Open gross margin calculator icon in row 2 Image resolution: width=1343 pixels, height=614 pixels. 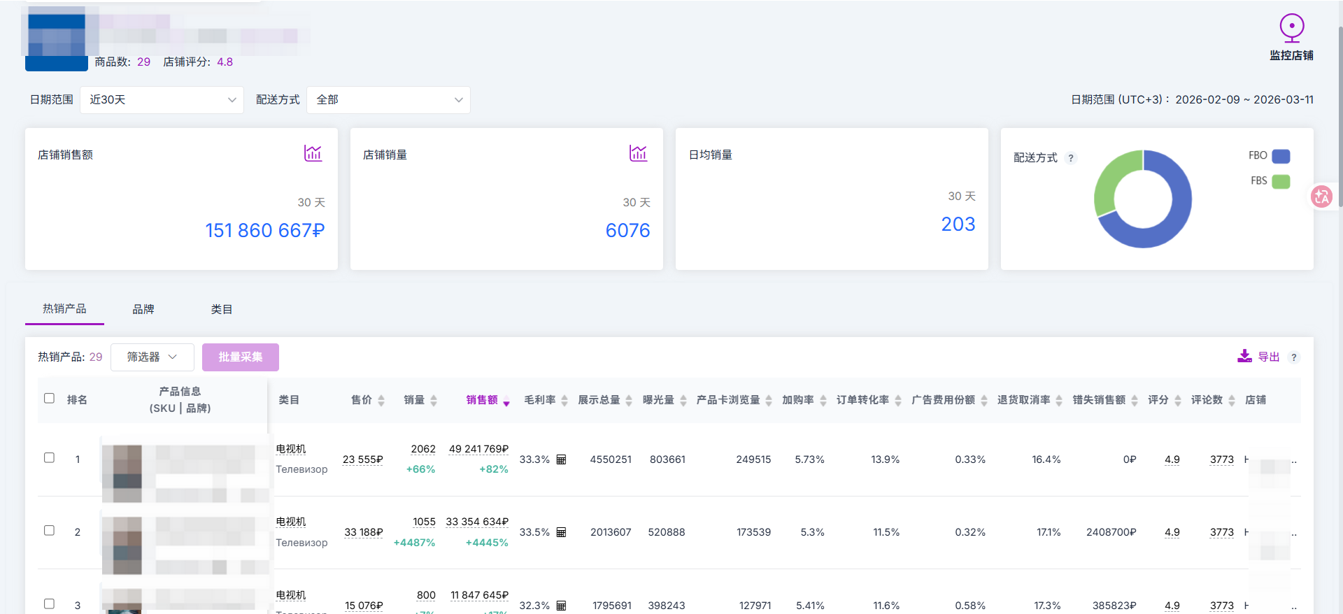point(561,532)
